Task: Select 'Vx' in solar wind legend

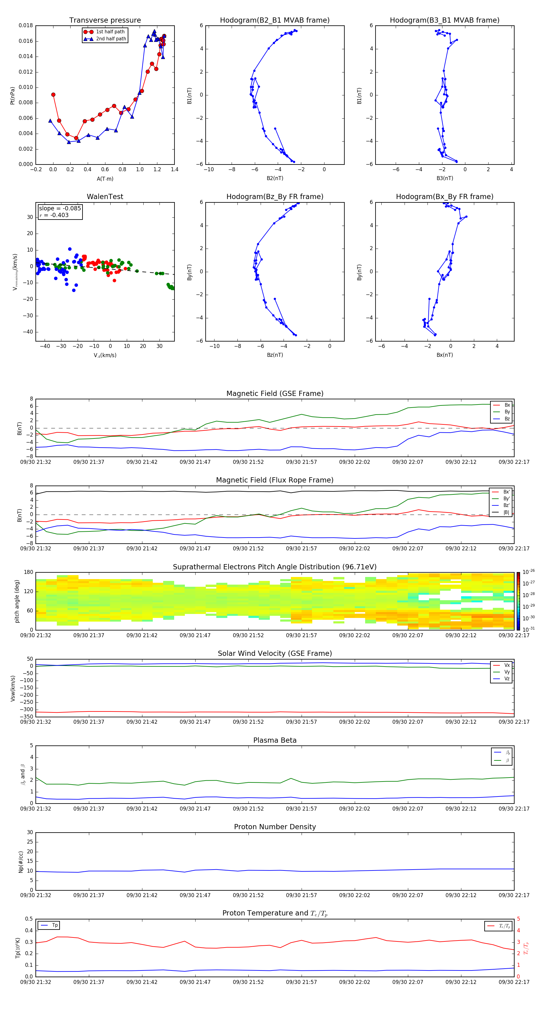Action: (x=501, y=665)
